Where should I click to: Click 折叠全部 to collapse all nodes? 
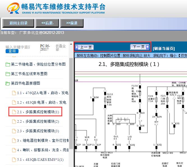tap(61, 48)
